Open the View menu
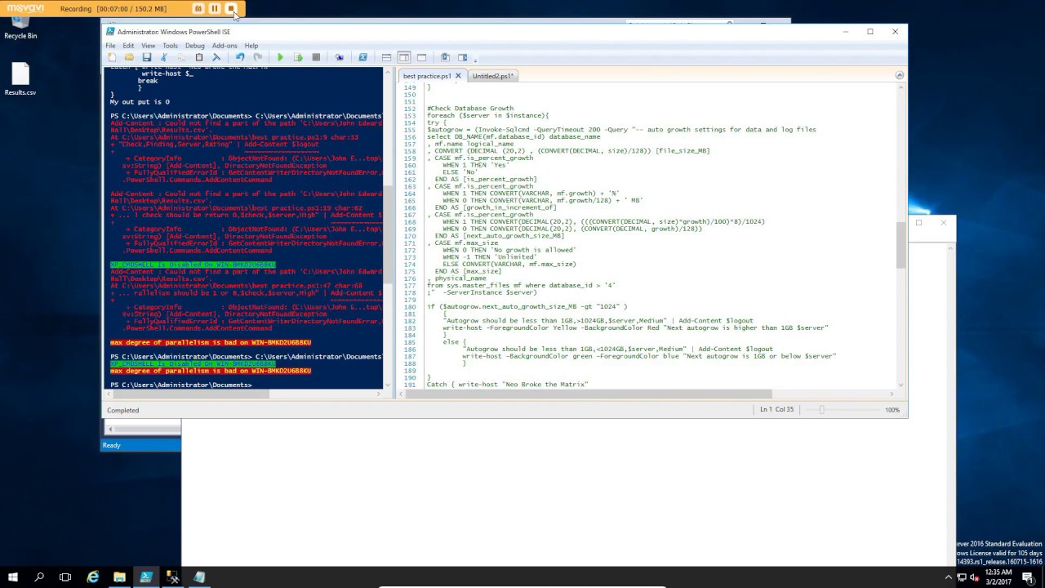1045x588 pixels. tap(148, 46)
